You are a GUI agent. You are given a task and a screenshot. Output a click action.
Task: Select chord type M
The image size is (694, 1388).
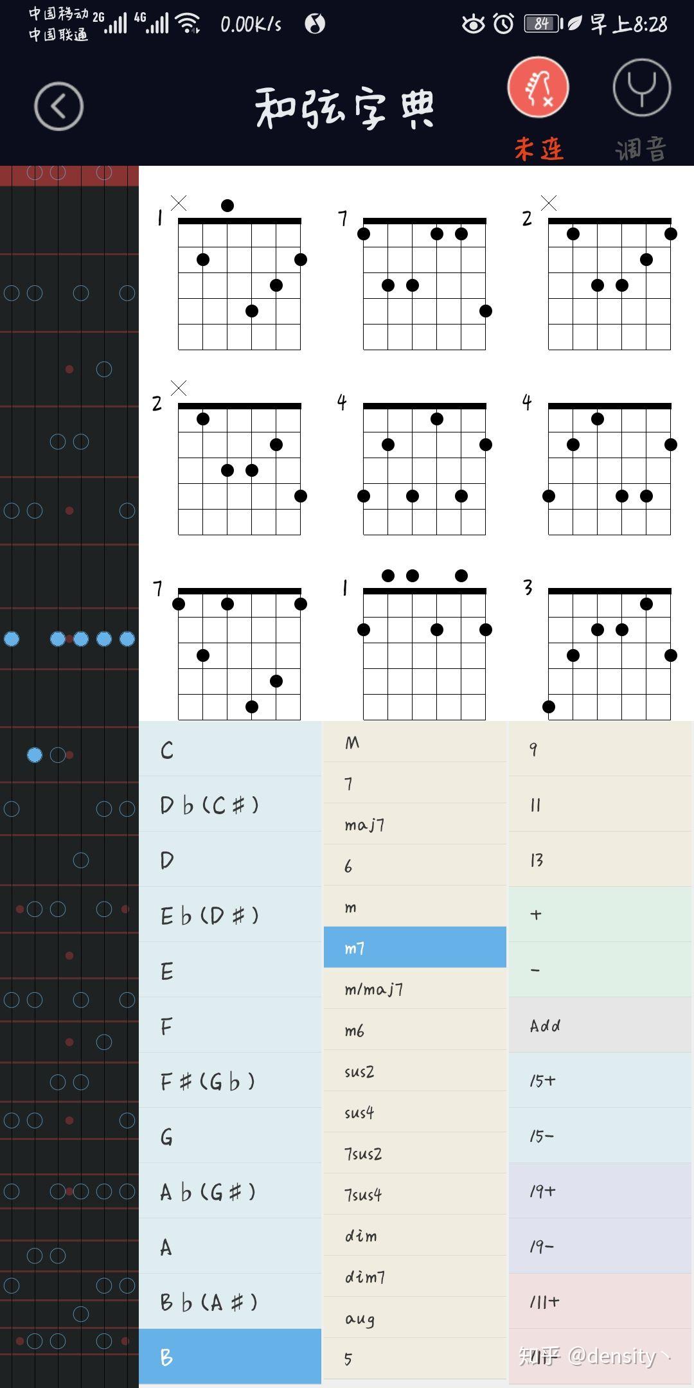(x=415, y=742)
